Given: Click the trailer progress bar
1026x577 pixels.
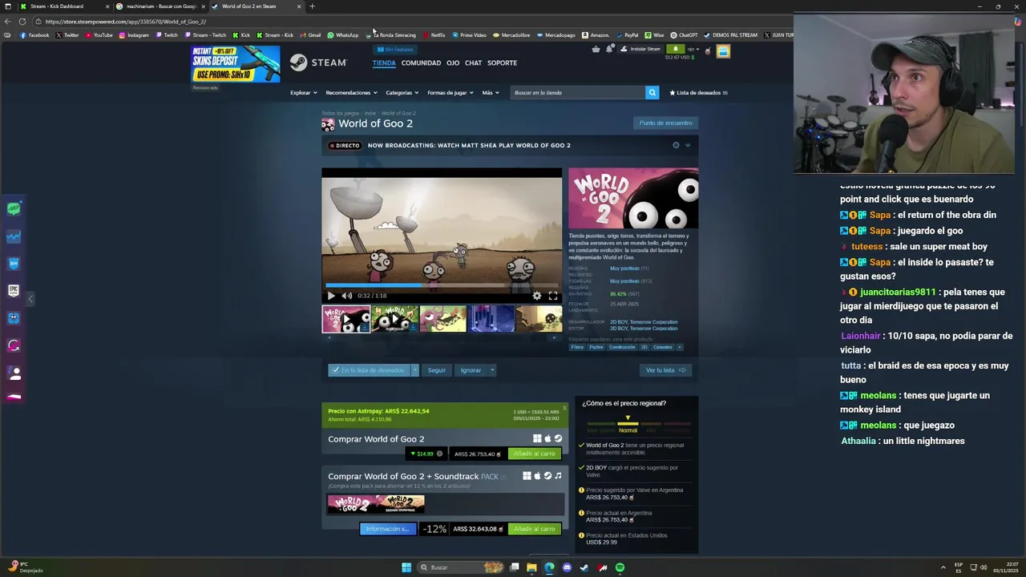Looking at the screenshot, I should (x=442, y=284).
